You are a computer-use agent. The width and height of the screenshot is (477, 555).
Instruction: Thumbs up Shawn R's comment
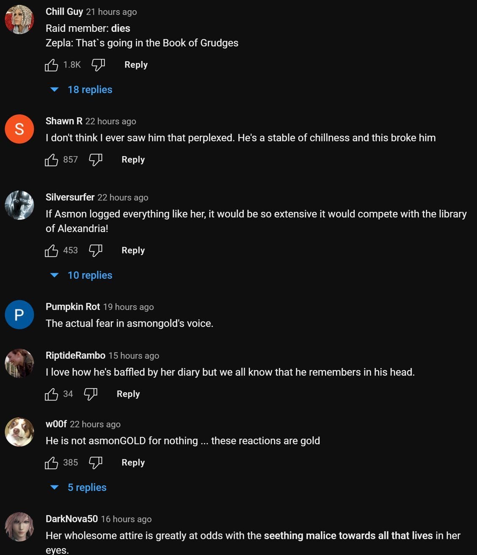(x=52, y=159)
